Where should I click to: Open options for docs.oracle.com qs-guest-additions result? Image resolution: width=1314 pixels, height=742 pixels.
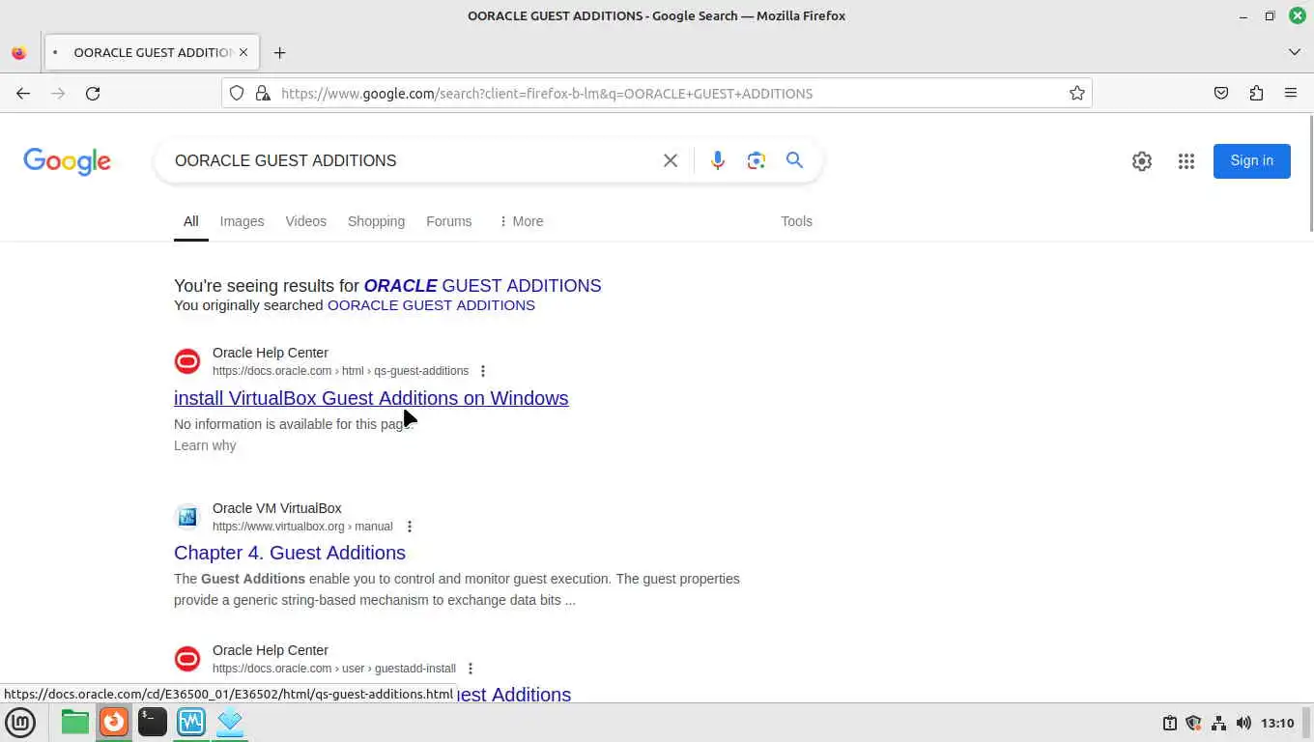pyautogui.click(x=483, y=371)
